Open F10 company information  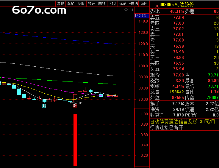(112, 4)
